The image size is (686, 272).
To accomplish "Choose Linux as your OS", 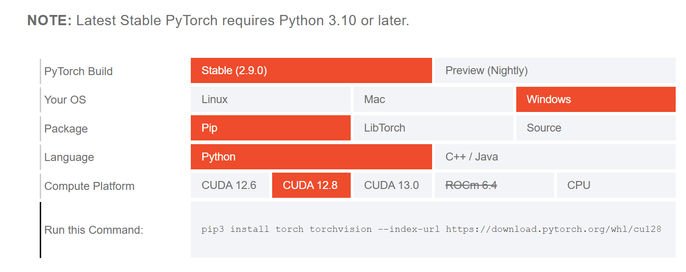I will [270, 99].
